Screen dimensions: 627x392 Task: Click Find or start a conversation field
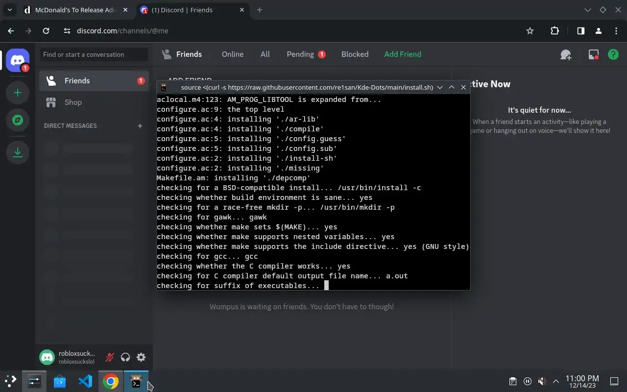(x=94, y=54)
